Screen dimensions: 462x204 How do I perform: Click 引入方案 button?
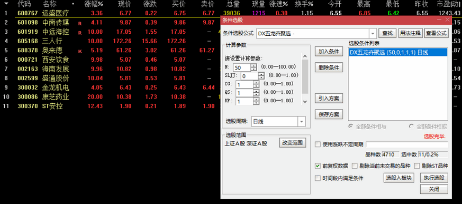click(x=329, y=99)
